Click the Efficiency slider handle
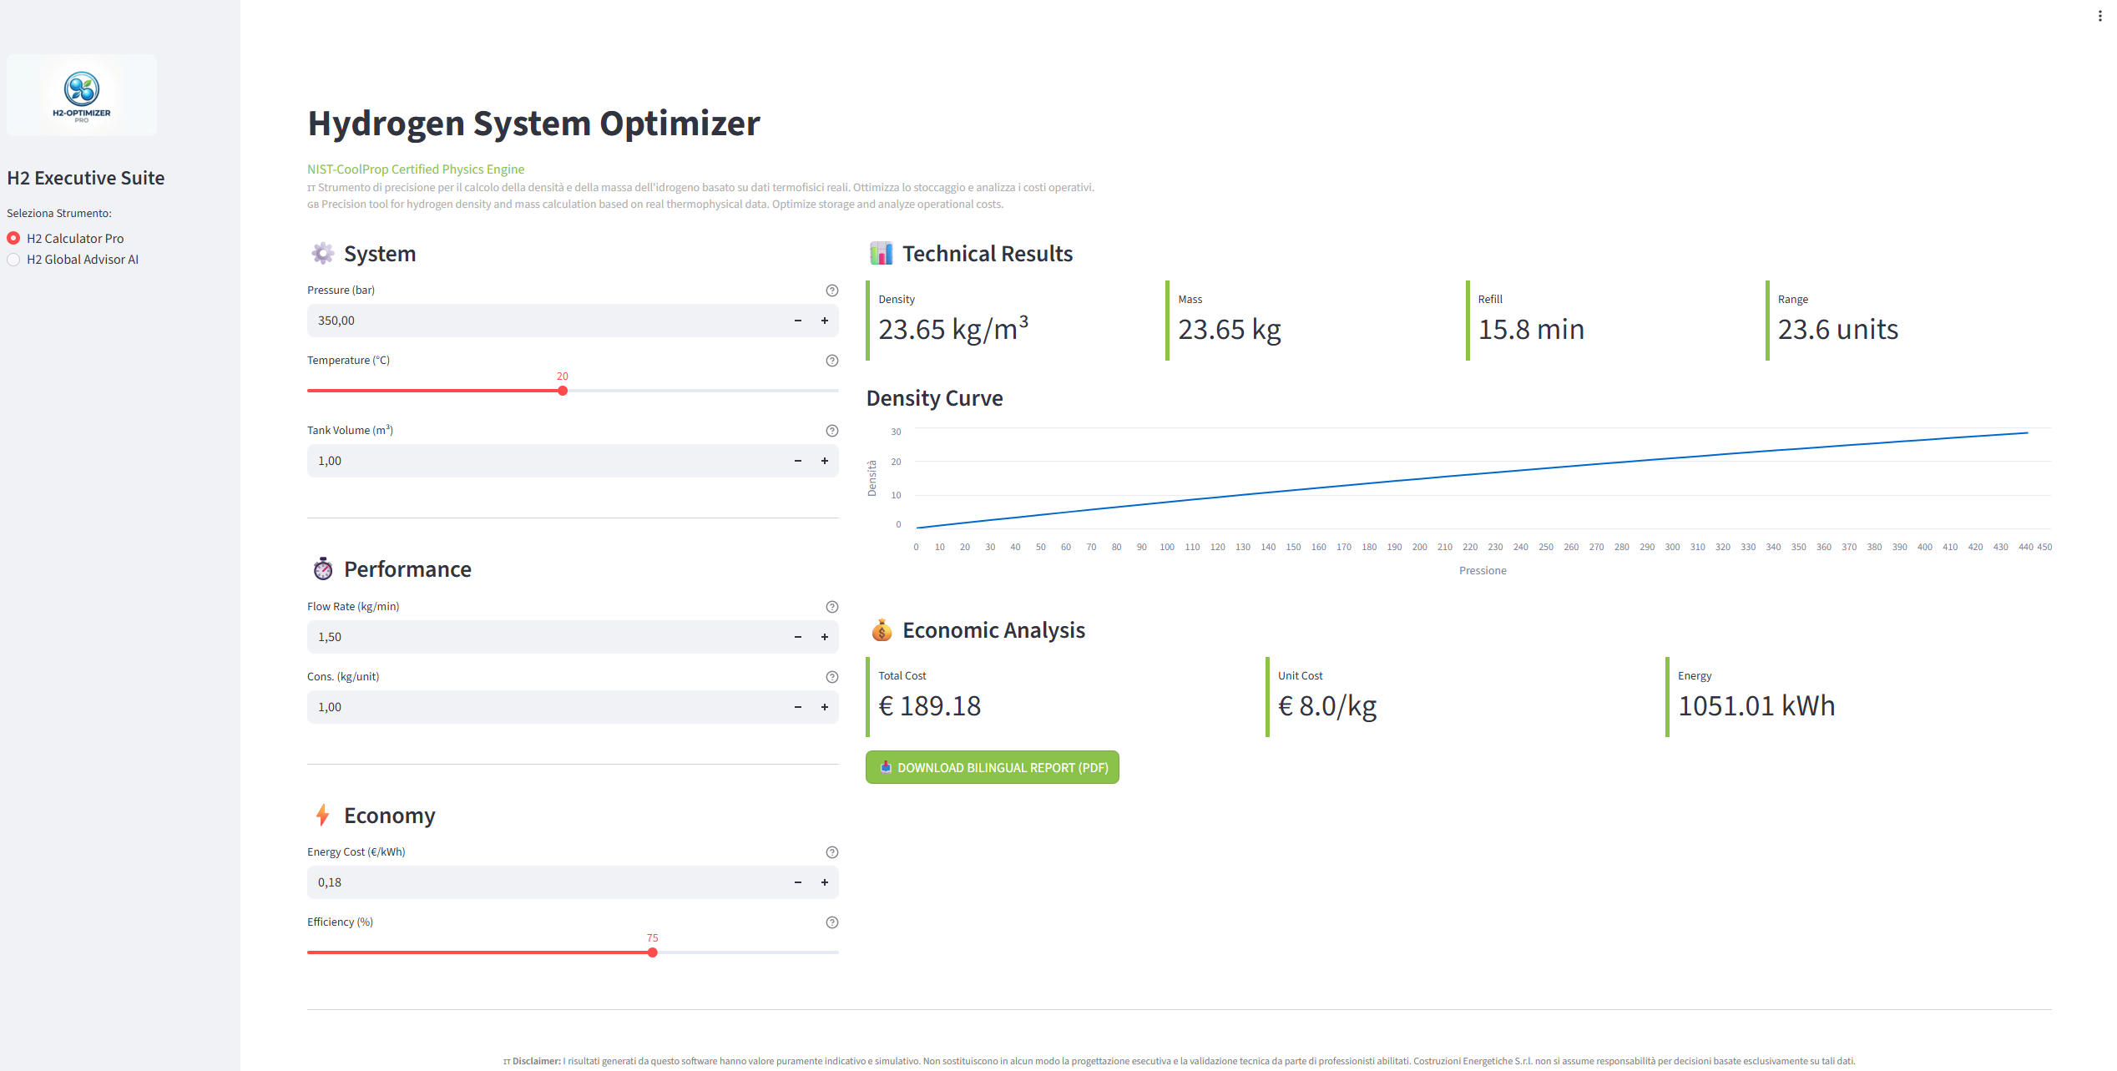This screenshot has width=2117, height=1071. 653,952
